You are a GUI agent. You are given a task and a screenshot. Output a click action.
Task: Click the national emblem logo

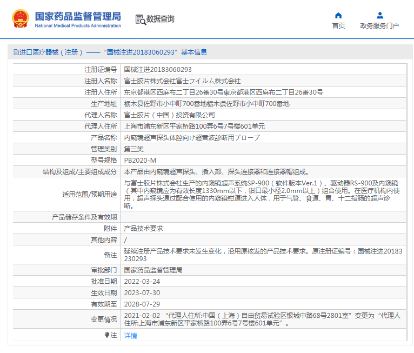coord(21,18)
